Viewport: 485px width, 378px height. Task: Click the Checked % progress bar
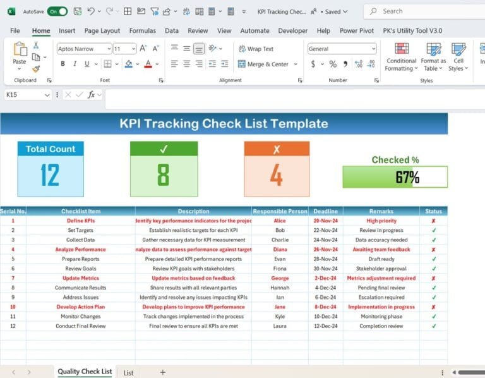tap(395, 177)
